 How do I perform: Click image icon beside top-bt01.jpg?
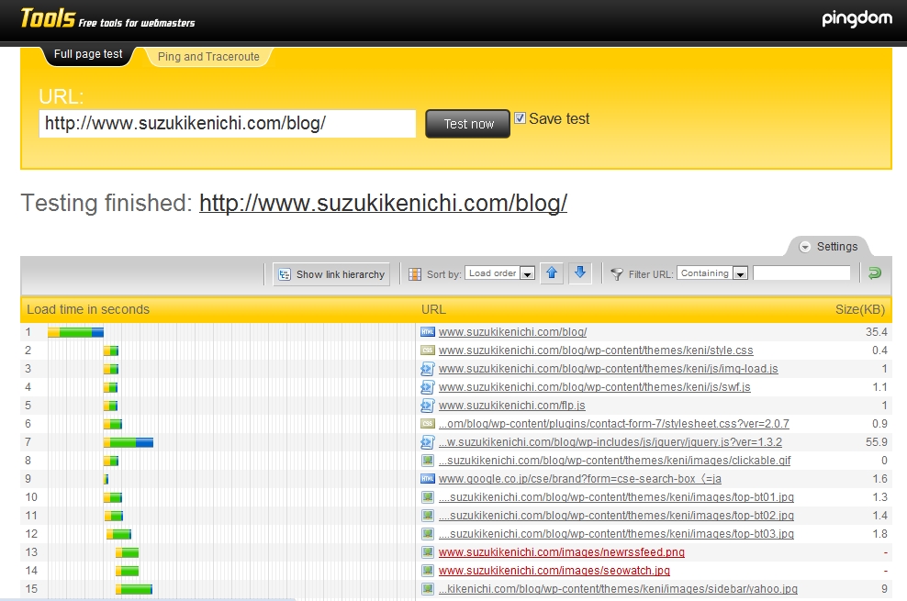click(428, 497)
